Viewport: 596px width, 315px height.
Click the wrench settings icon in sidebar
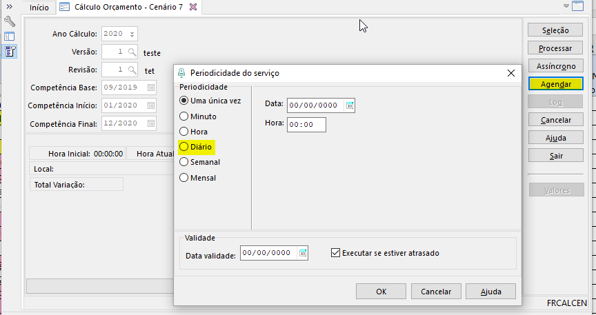[10, 21]
